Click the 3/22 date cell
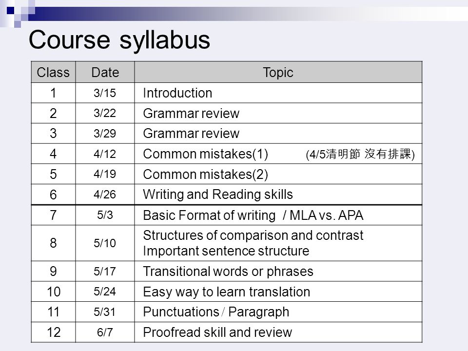 coord(105,113)
